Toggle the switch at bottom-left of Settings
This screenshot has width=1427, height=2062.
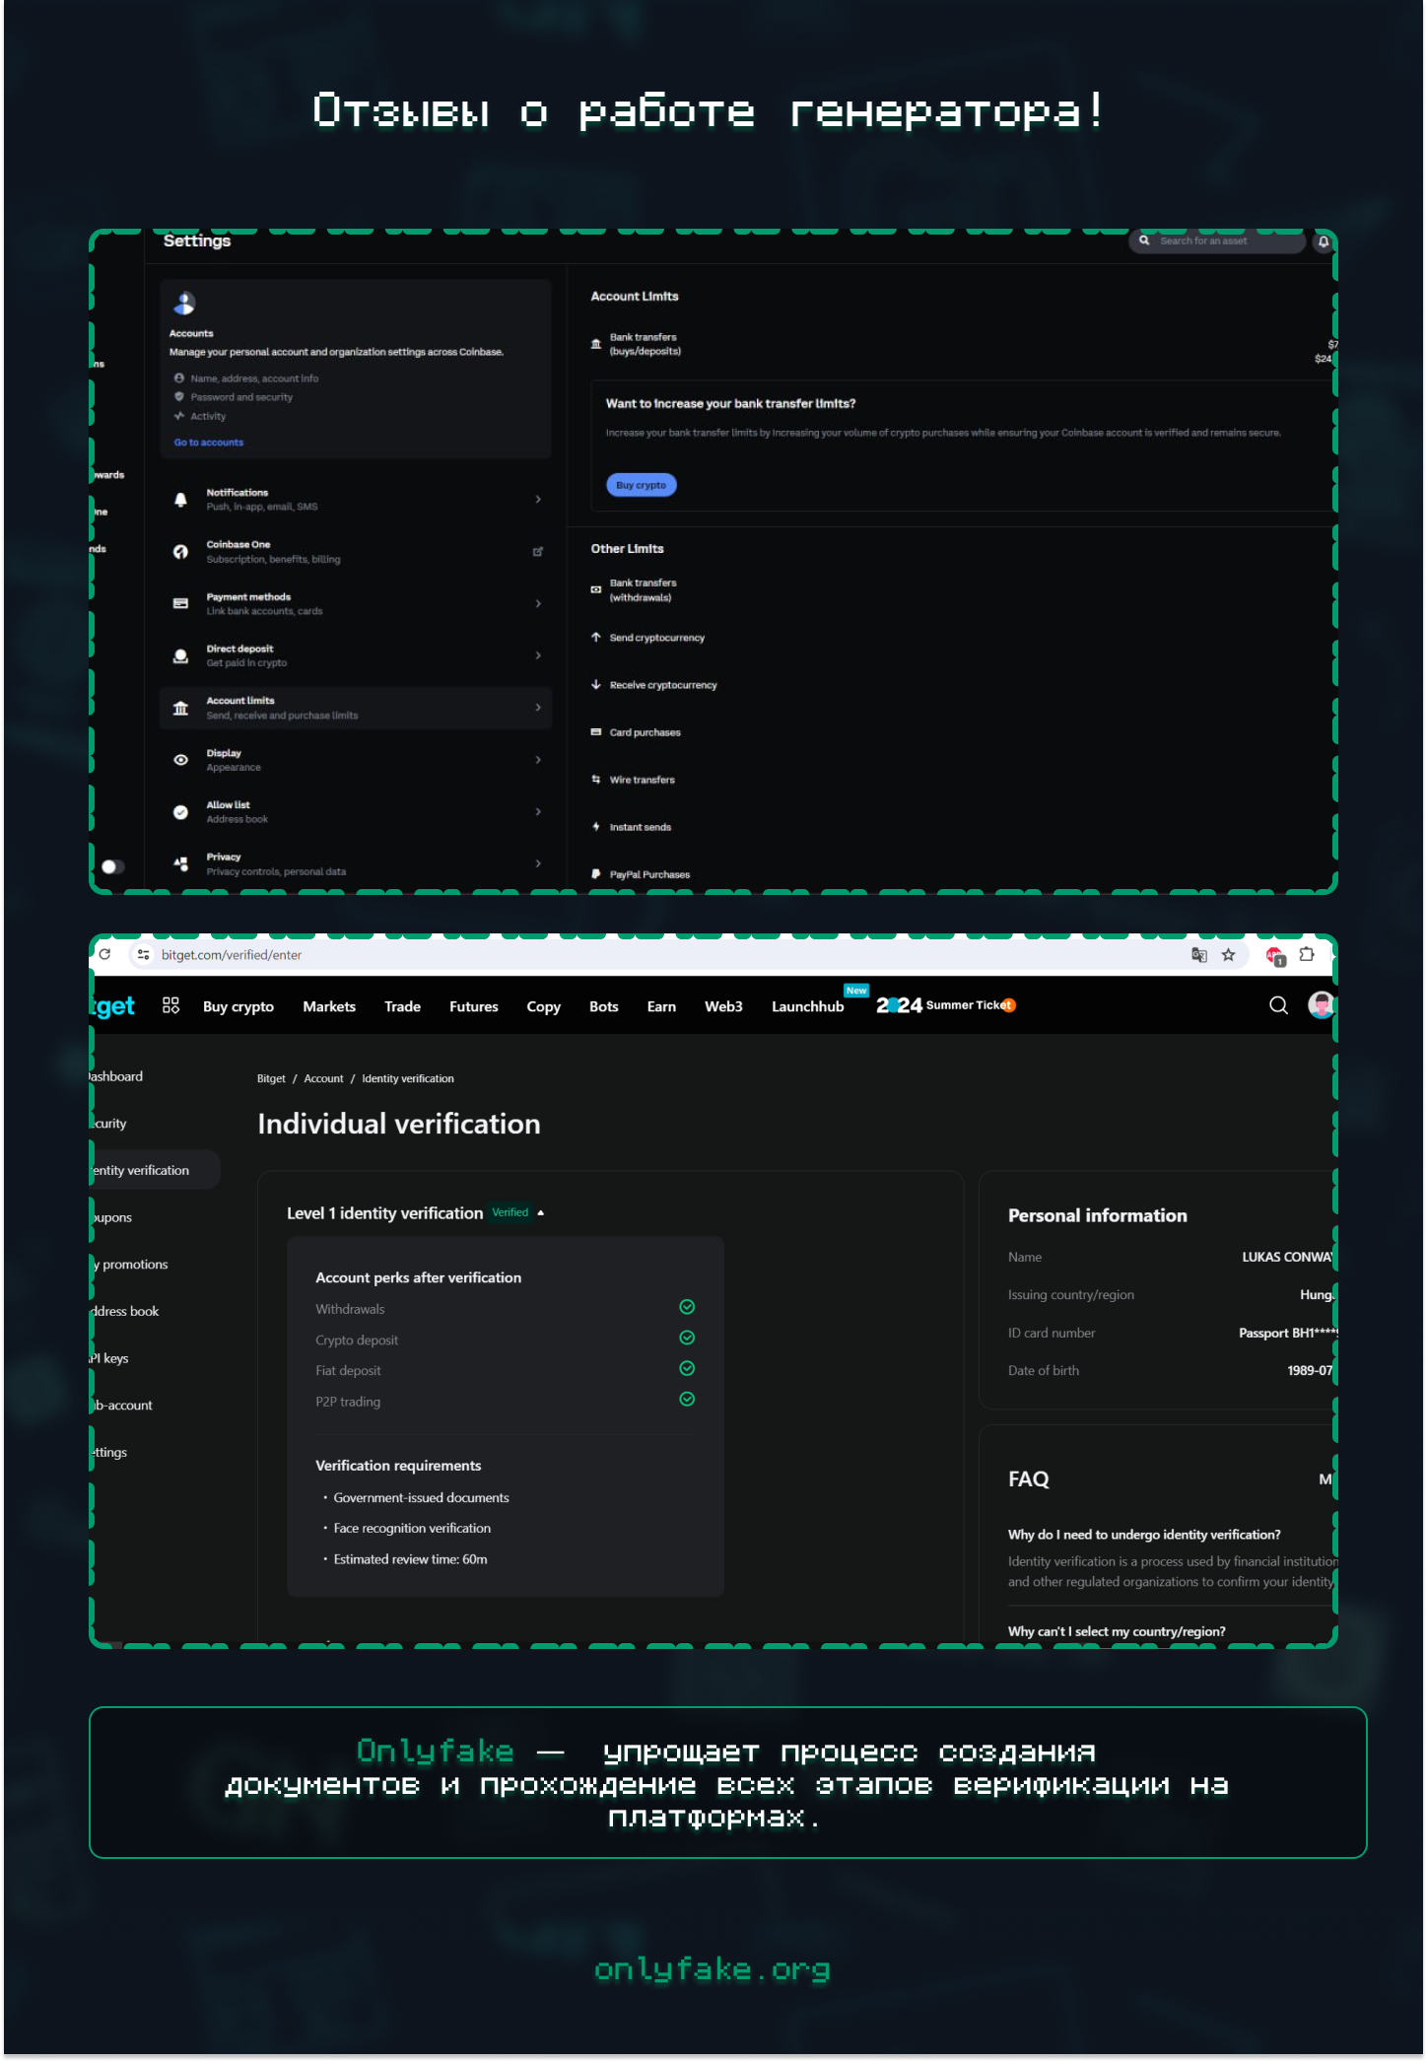tap(112, 866)
